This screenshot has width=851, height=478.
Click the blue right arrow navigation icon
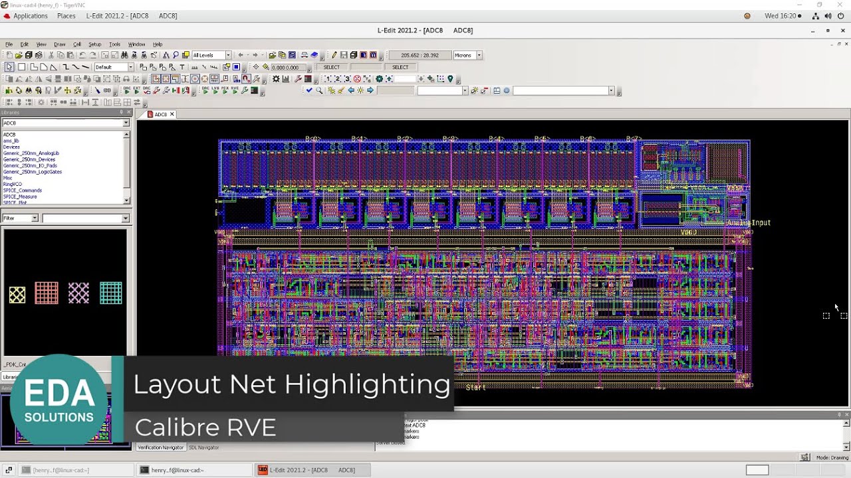tap(370, 90)
